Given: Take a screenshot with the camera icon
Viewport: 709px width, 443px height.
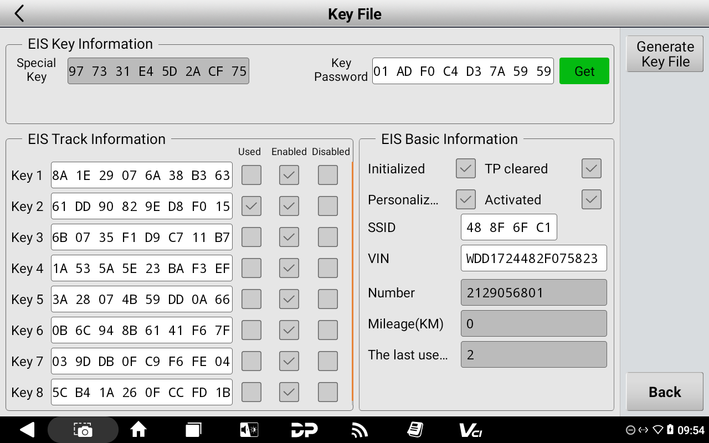Looking at the screenshot, I should point(83,430).
